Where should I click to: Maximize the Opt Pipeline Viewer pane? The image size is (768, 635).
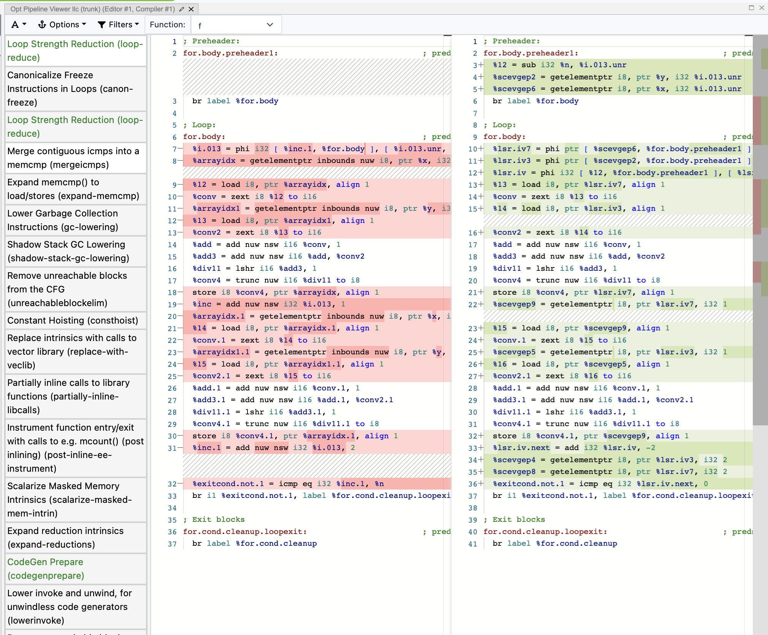(751, 8)
